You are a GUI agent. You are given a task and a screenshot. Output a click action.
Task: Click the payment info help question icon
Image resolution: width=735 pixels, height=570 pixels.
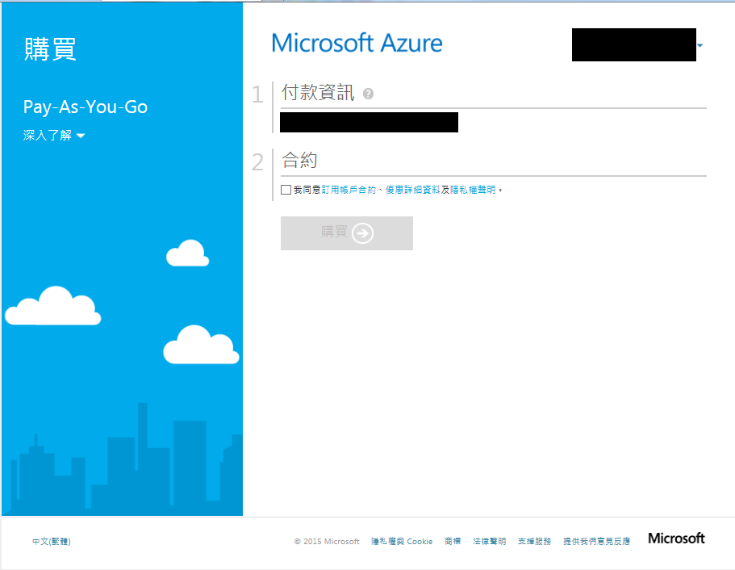[x=369, y=94]
